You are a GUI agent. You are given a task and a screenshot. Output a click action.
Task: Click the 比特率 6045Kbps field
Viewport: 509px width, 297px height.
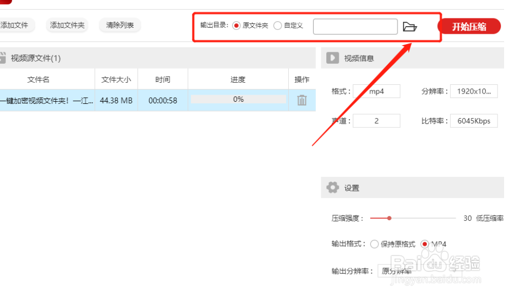pyautogui.click(x=474, y=121)
